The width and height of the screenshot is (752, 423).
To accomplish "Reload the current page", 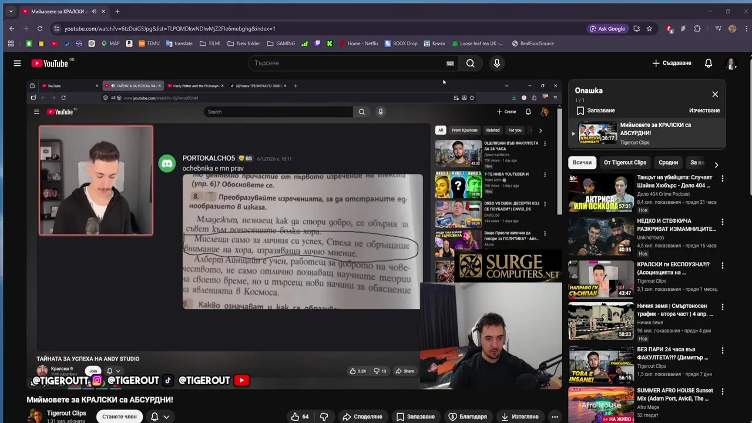I will click(x=40, y=28).
